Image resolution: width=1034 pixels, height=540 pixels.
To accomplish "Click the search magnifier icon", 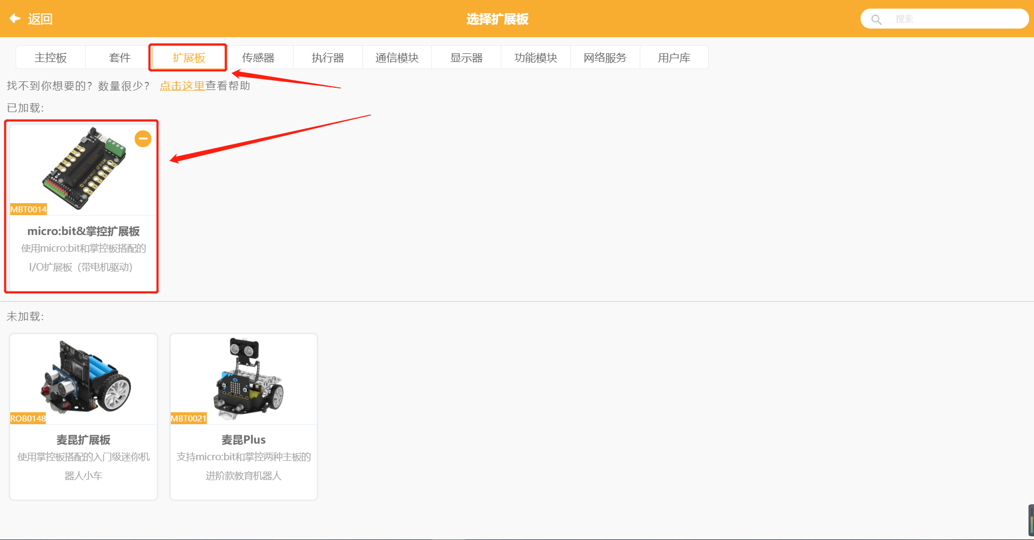I will pyautogui.click(x=876, y=19).
